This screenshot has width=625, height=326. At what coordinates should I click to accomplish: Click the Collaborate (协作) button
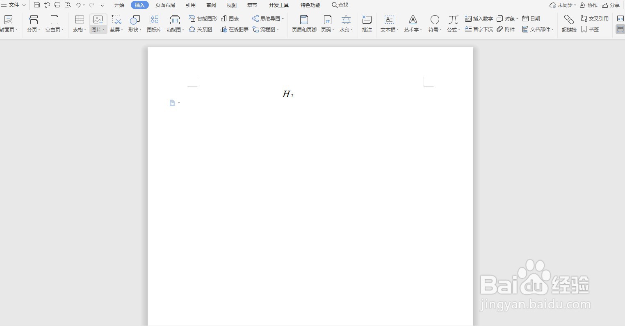coord(589,5)
